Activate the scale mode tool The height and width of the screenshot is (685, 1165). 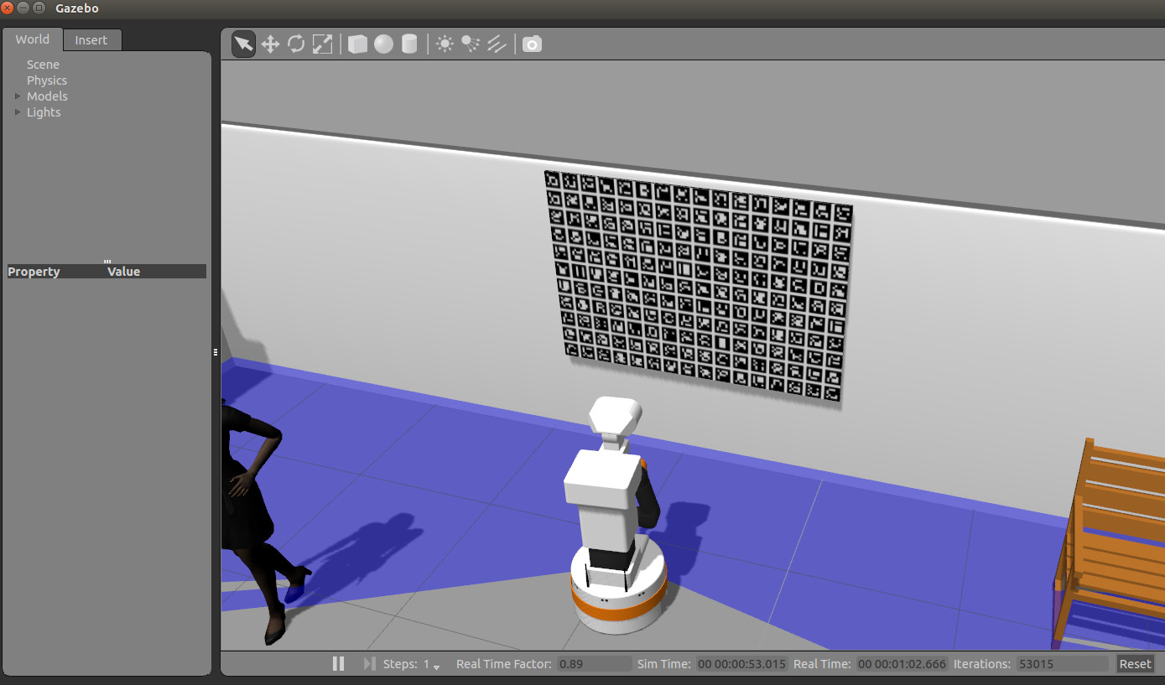(x=322, y=44)
